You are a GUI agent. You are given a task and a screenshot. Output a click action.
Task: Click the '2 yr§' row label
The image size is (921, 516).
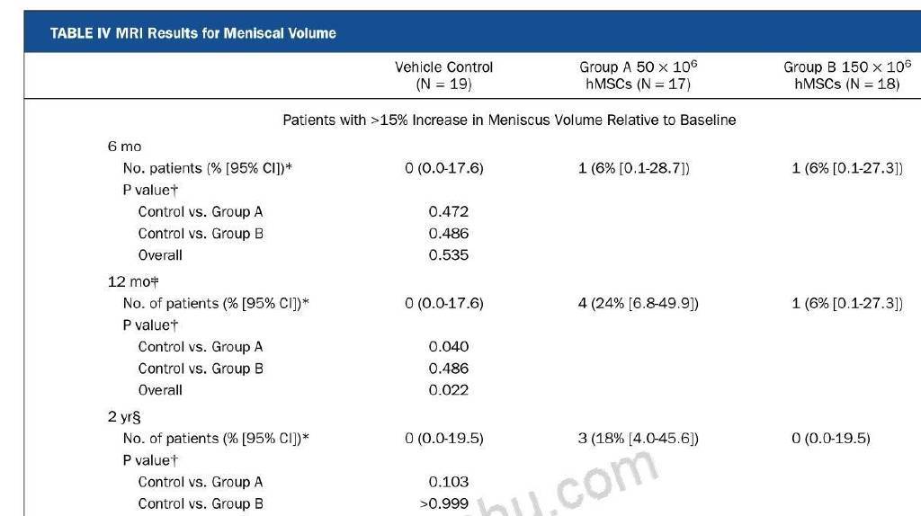click(124, 417)
